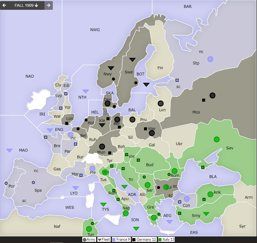Click the Italian army in Bul
Image resolution: width=257 pixels, height=243 pixels.
pyautogui.click(x=166, y=187)
